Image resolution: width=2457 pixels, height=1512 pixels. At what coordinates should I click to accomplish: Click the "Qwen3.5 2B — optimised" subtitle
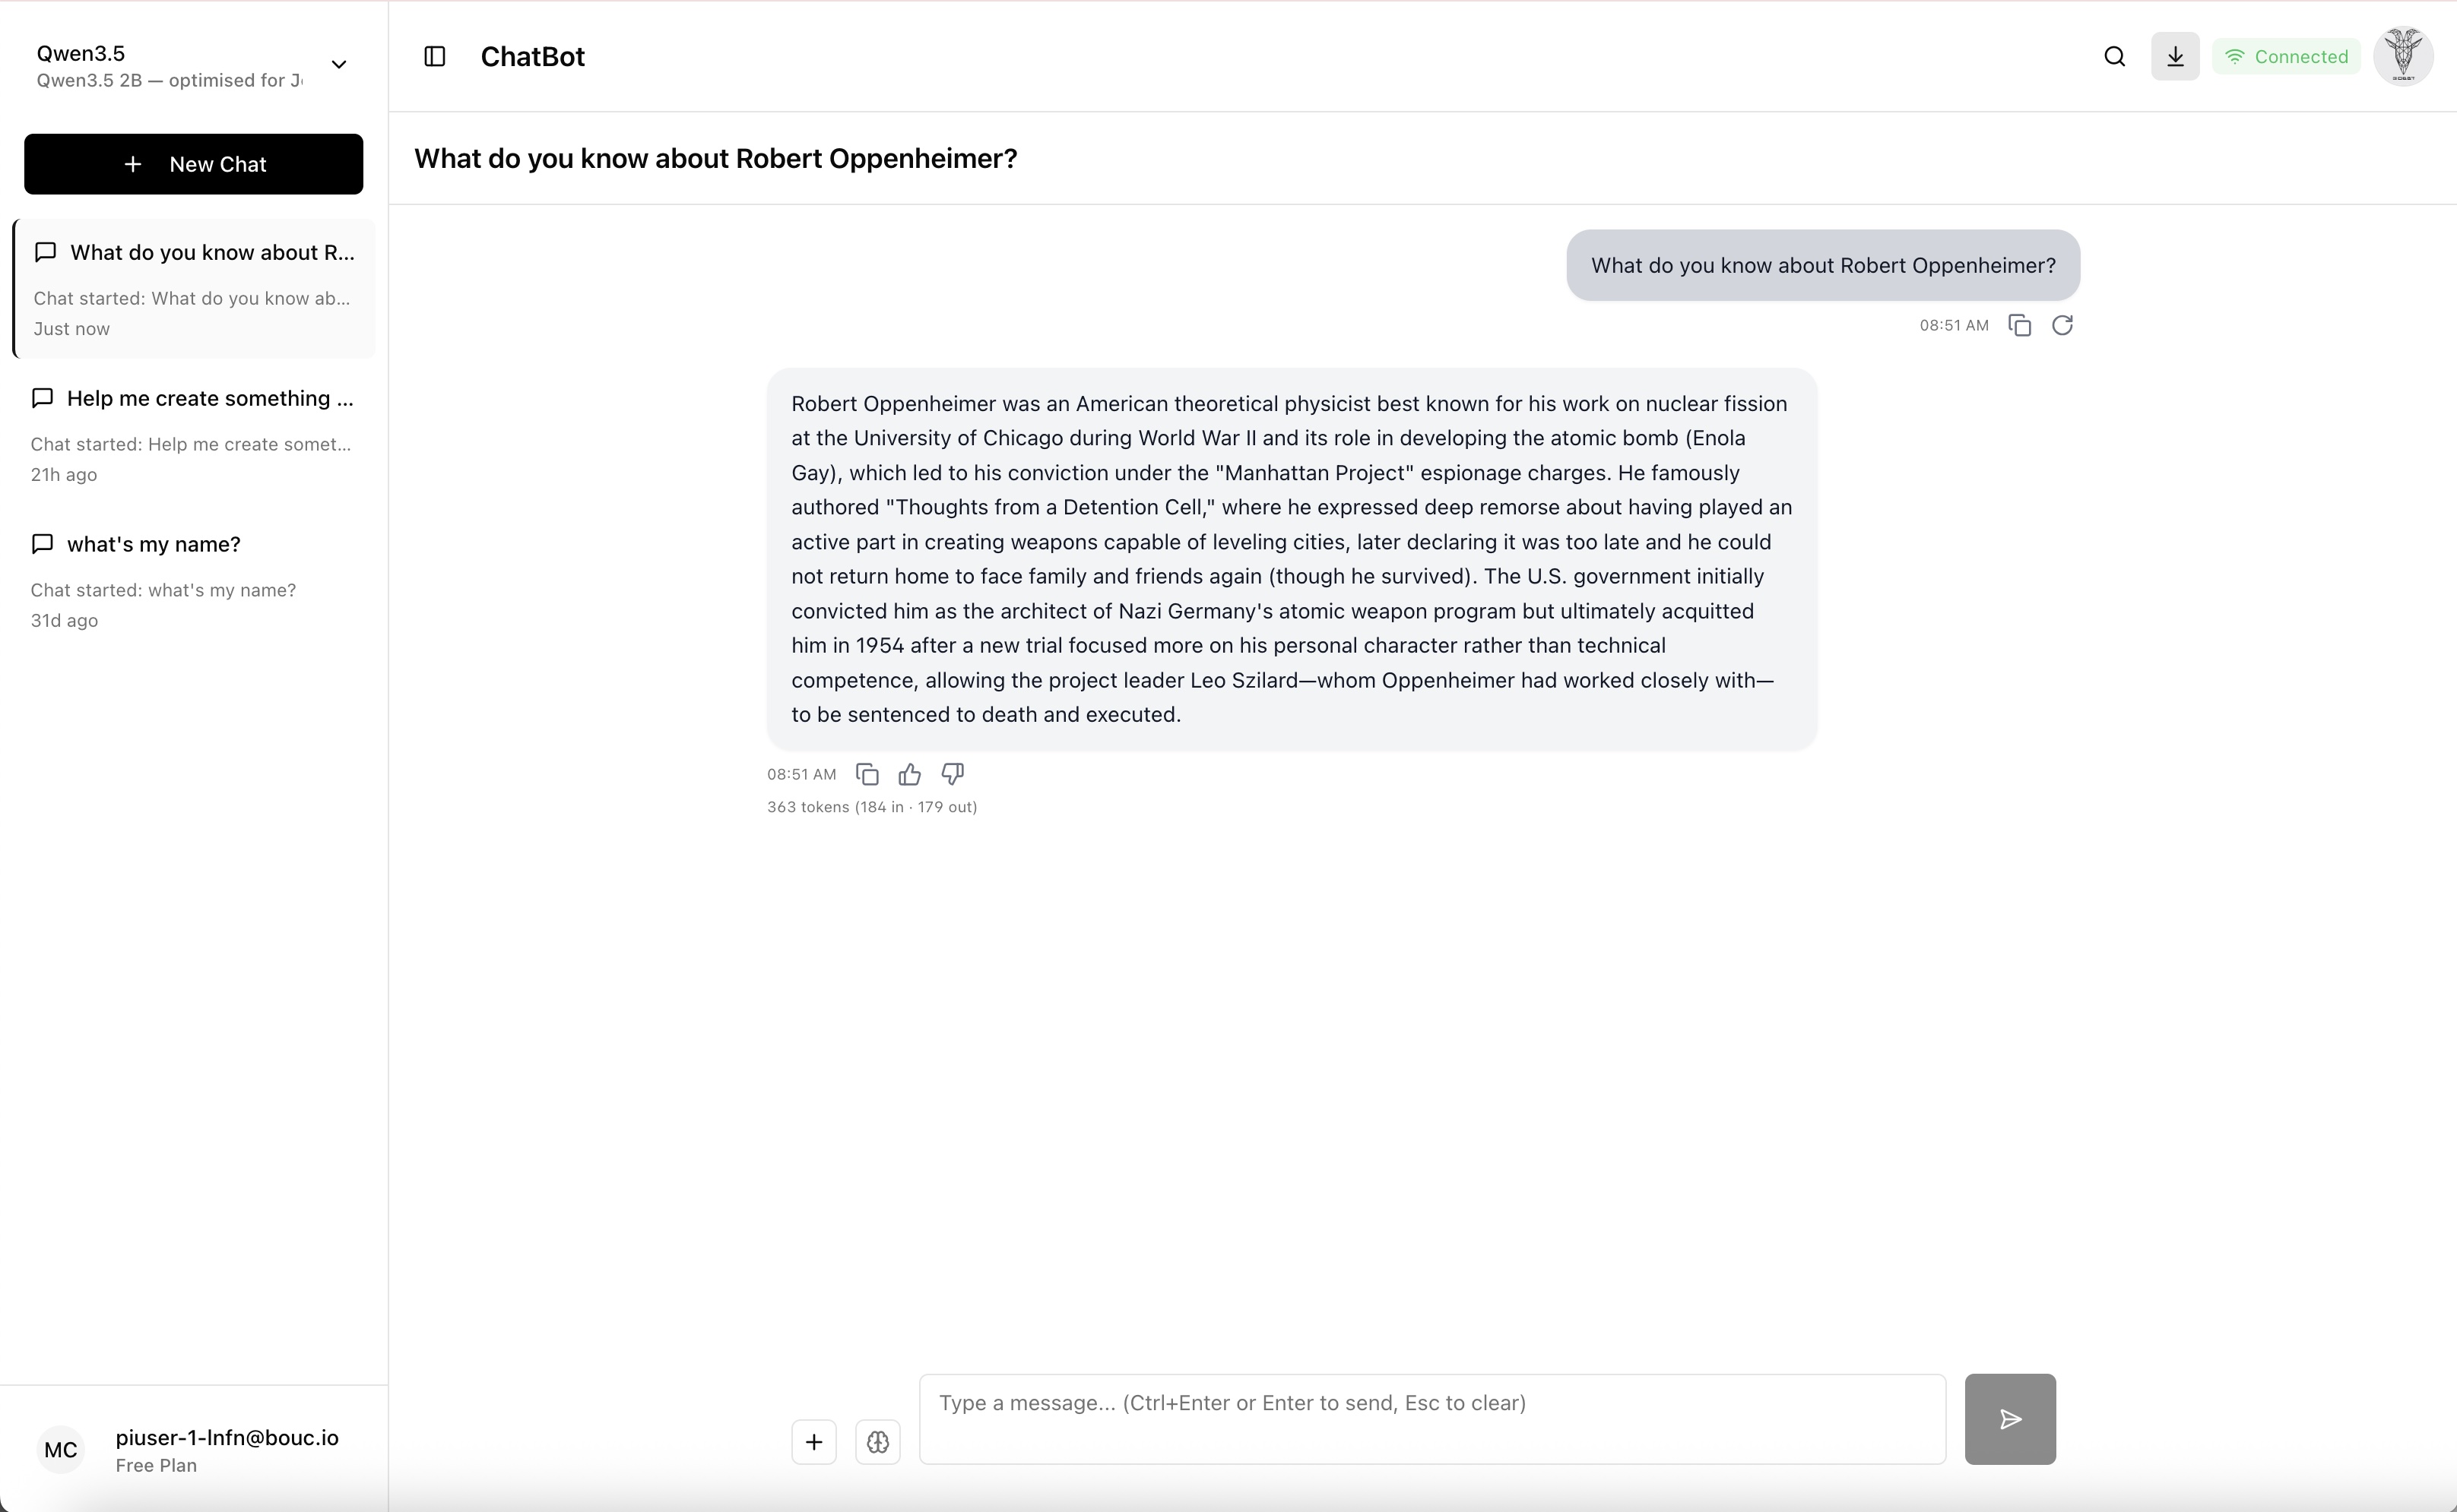[170, 80]
